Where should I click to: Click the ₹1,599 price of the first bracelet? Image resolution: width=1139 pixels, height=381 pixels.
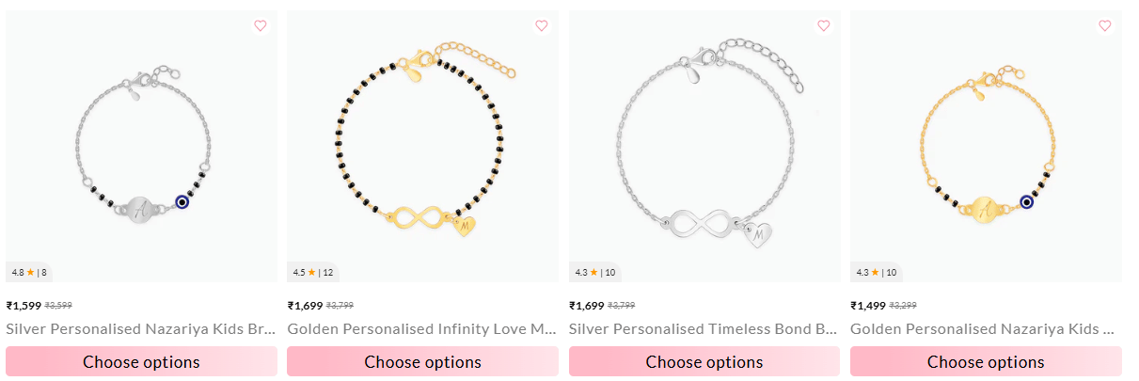(24, 306)
